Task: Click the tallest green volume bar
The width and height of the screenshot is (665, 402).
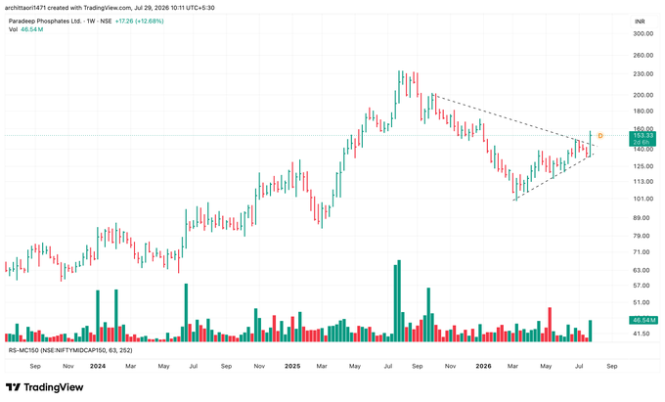Action: (399, 300)
